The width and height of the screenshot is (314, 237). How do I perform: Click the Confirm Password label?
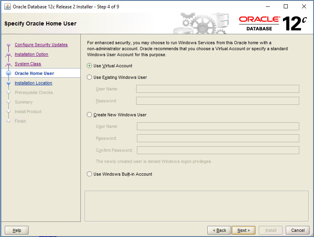click(x=114, y=150)
